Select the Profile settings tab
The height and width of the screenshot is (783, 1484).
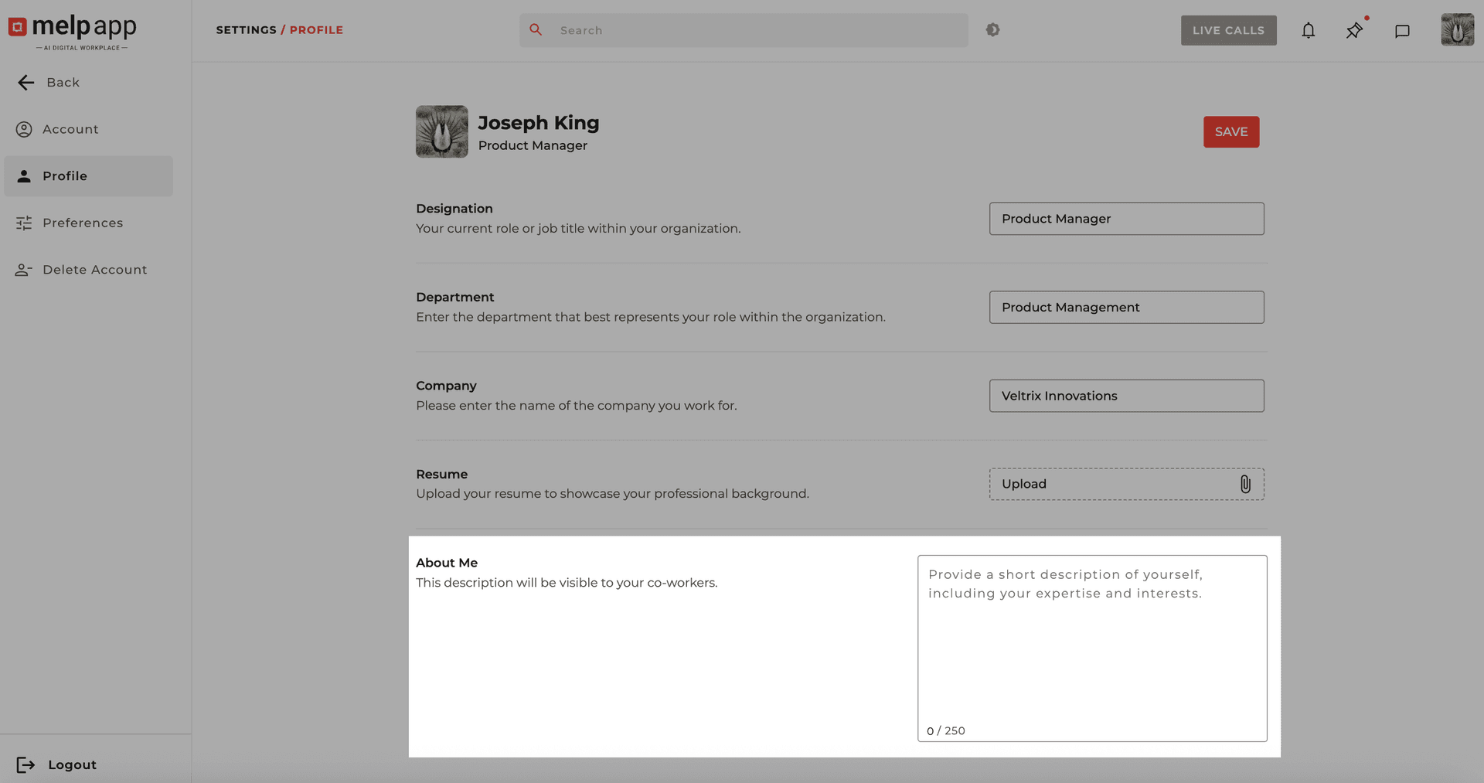(65, 176)
